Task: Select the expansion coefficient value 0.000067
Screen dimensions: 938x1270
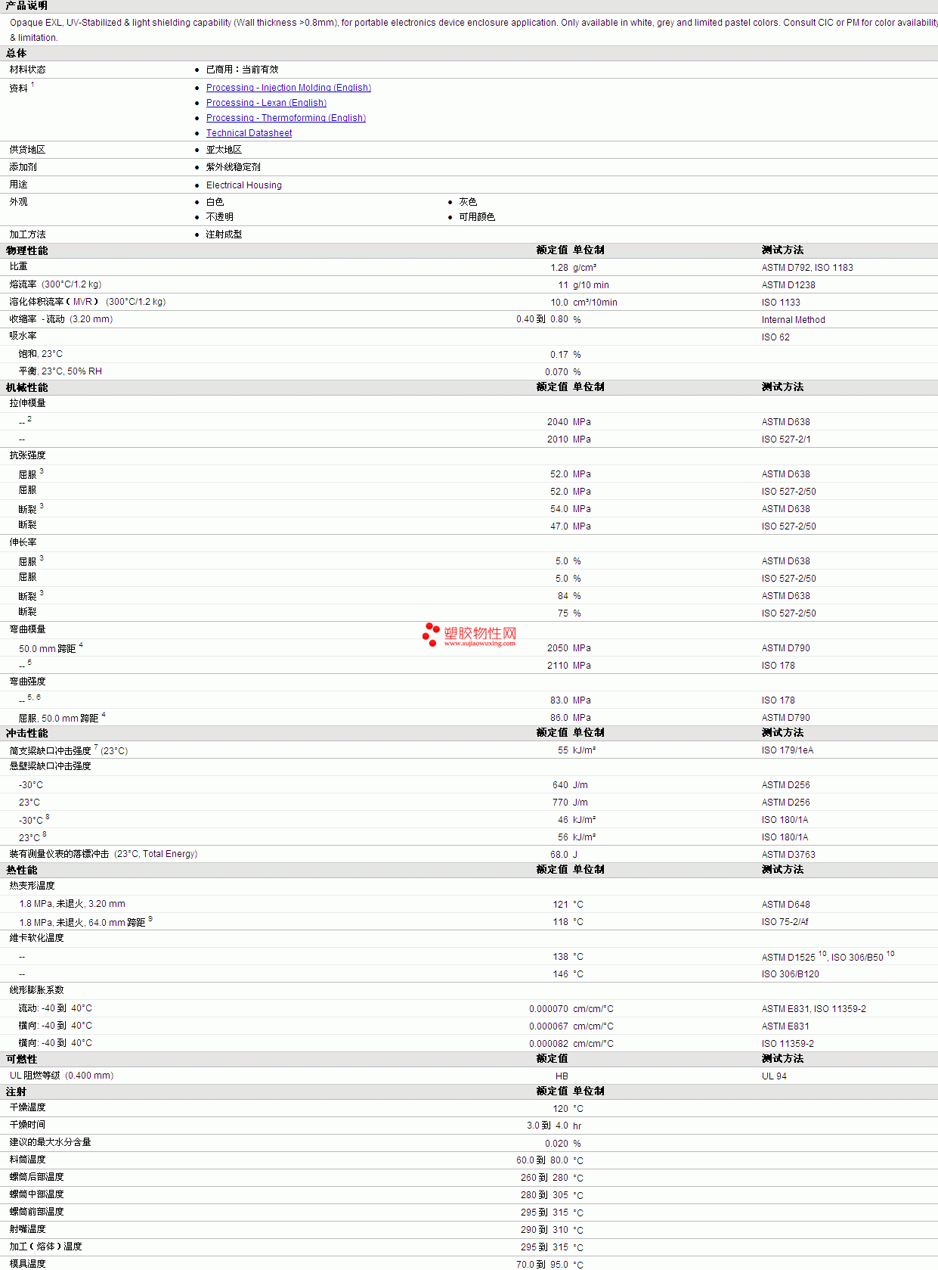Action: click(549, 1026)
